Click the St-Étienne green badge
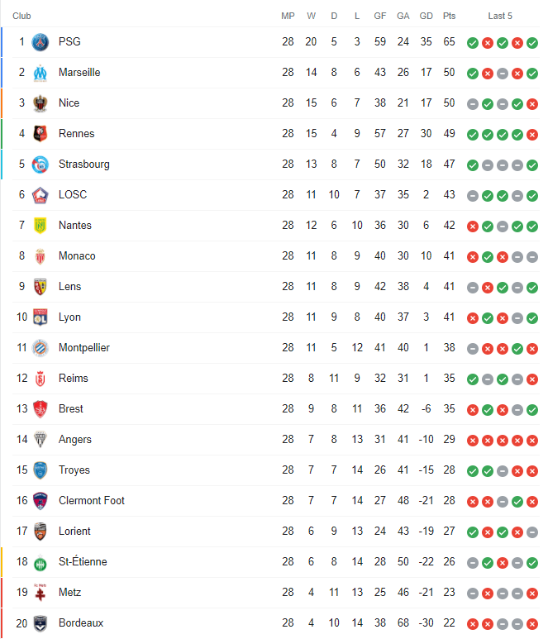This screenshot has width=548, height=639. point(40,563)
